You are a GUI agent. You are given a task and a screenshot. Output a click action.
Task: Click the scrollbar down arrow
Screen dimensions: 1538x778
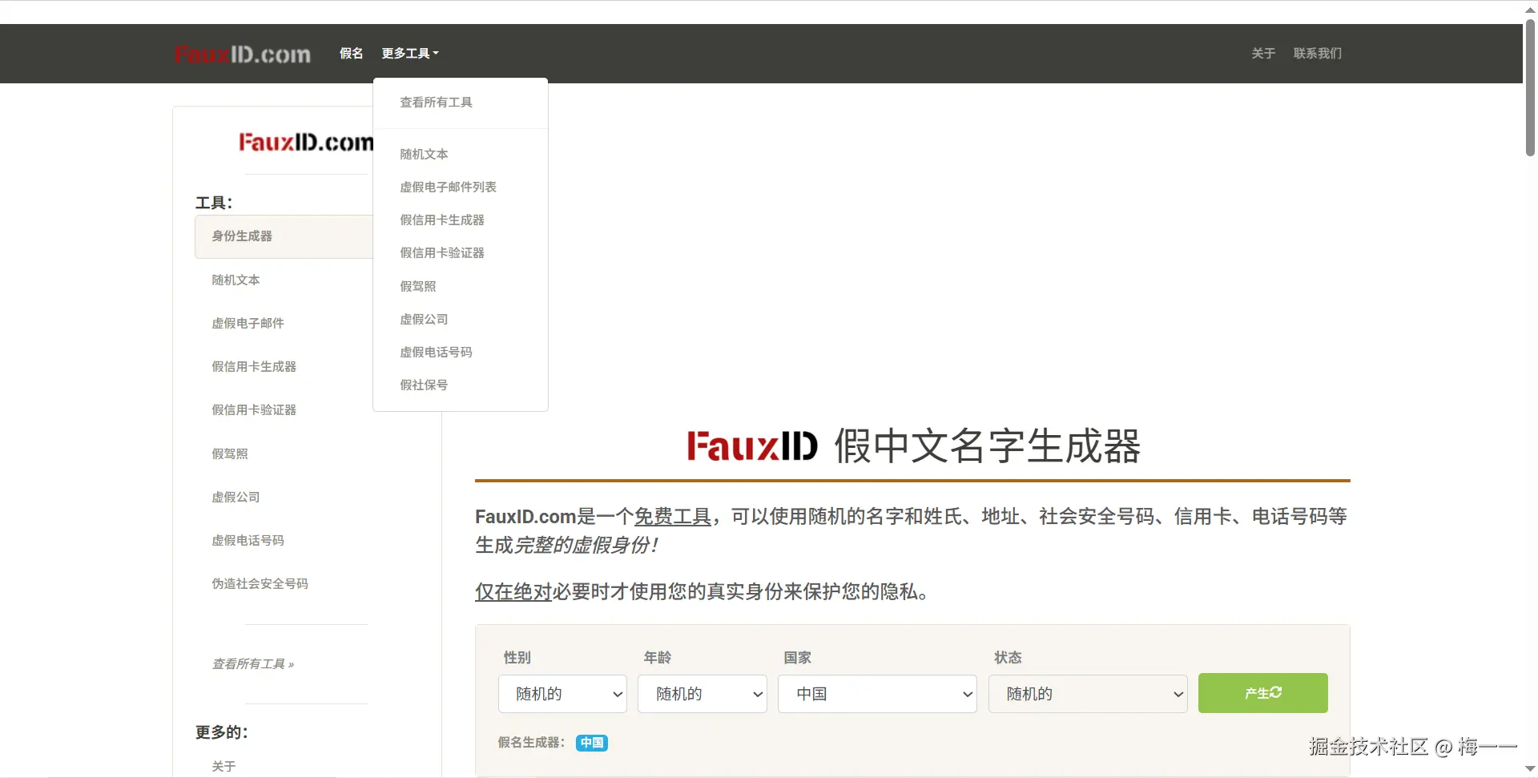point(1530,769)
